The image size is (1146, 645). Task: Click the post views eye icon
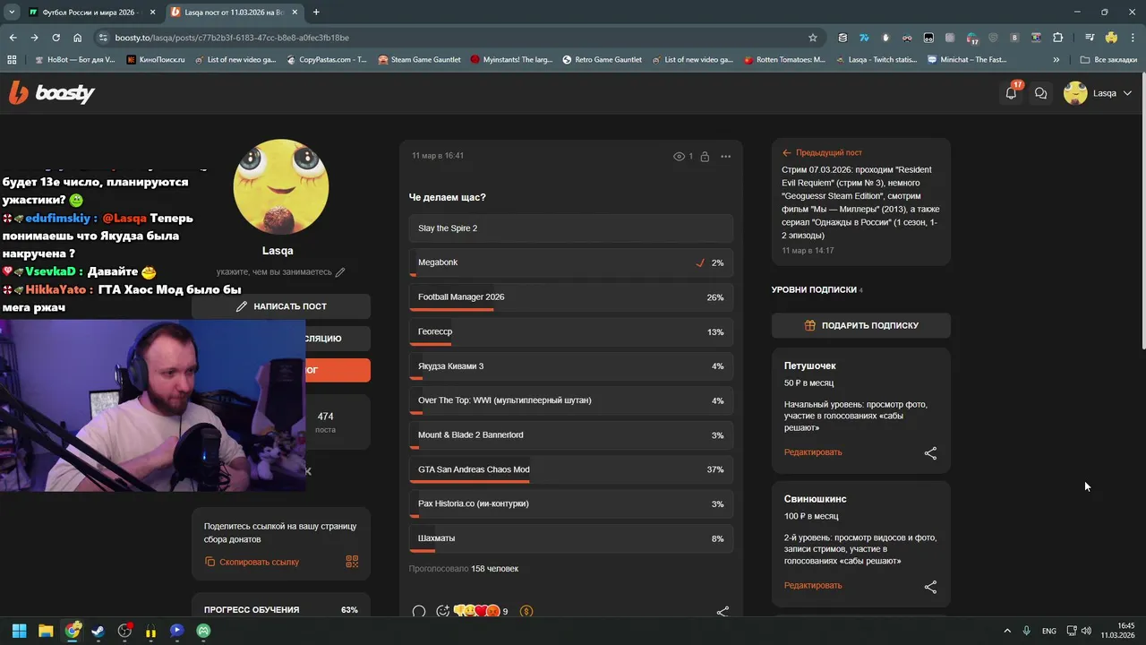(x=679, y=157)
